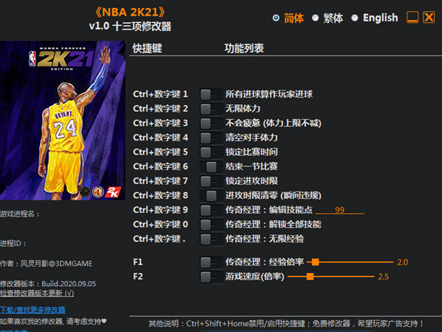Enable 传奇经理：解锁全部技能 toggle
The height and width of the screenshot is (332, 442).
pos(211,225)
